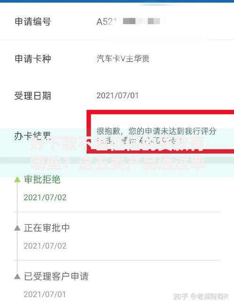
Task: Tap the 2021/07/02 rejection date in green
Action: point(45,197)
